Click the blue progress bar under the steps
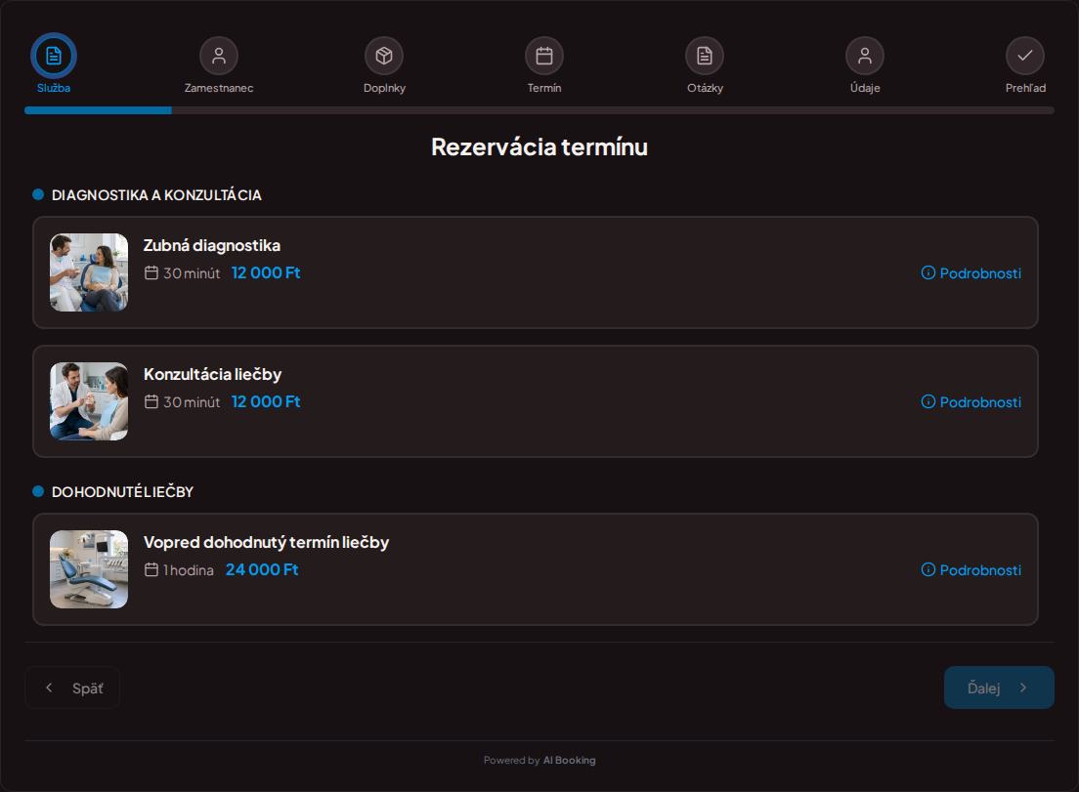 tap(98, 110)
